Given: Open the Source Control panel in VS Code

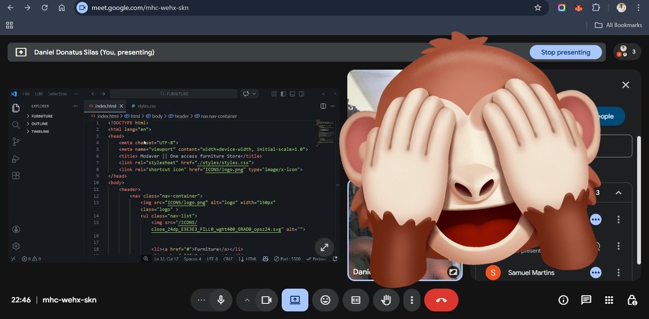Looking at the screenshot, I should pyautogui.click(x=16, y=141).
